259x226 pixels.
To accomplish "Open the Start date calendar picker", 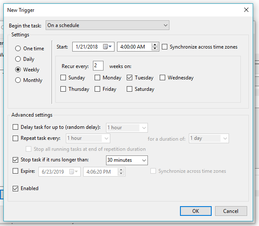I will 110,47.
